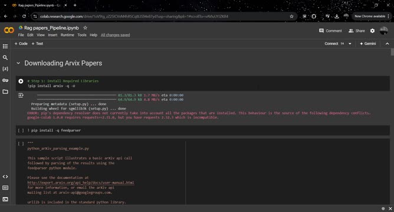Collapse the header with the chevron
The width and height of the screenshot is (394, 212).
[x=387, y=44]
